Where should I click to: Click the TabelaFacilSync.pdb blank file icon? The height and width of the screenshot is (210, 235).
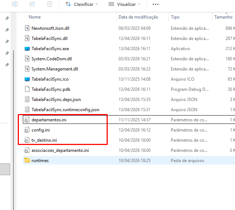click(27, 89)
